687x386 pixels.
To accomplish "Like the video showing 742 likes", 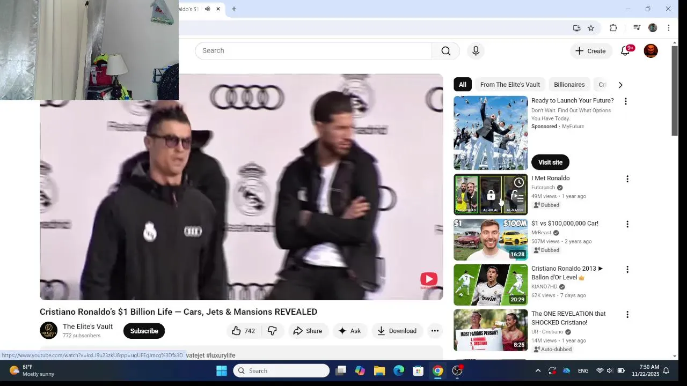I will click(x=243, y=331).
